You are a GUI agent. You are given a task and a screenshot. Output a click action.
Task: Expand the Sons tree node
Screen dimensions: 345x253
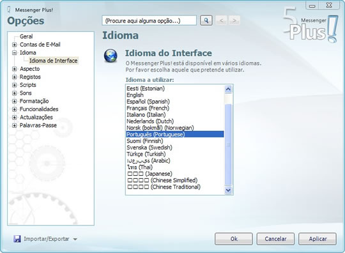tap(14, 93)
